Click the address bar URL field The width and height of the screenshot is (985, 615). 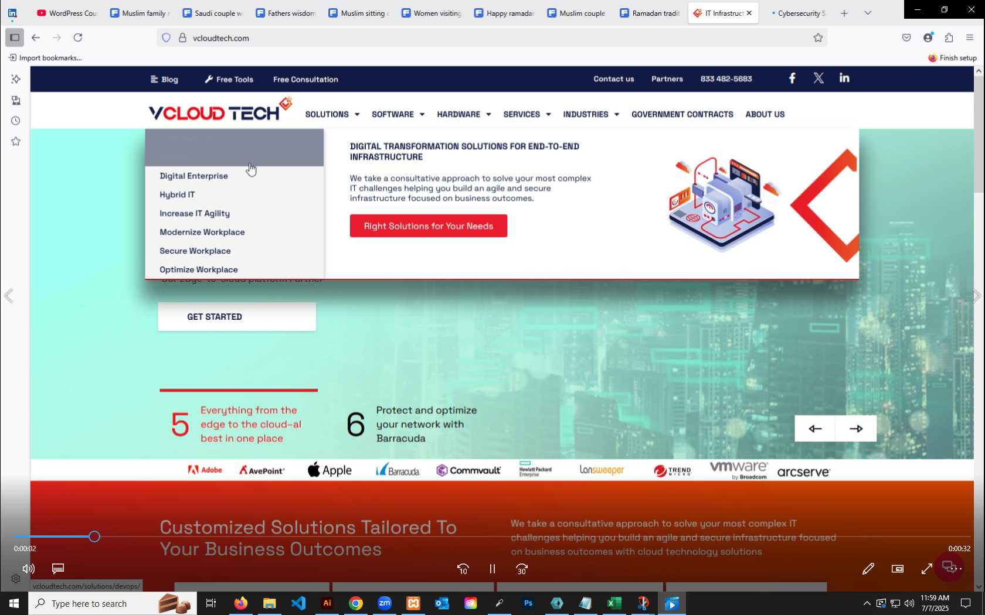[492, 37]
